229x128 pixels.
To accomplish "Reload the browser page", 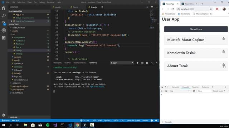I will 172,9.
